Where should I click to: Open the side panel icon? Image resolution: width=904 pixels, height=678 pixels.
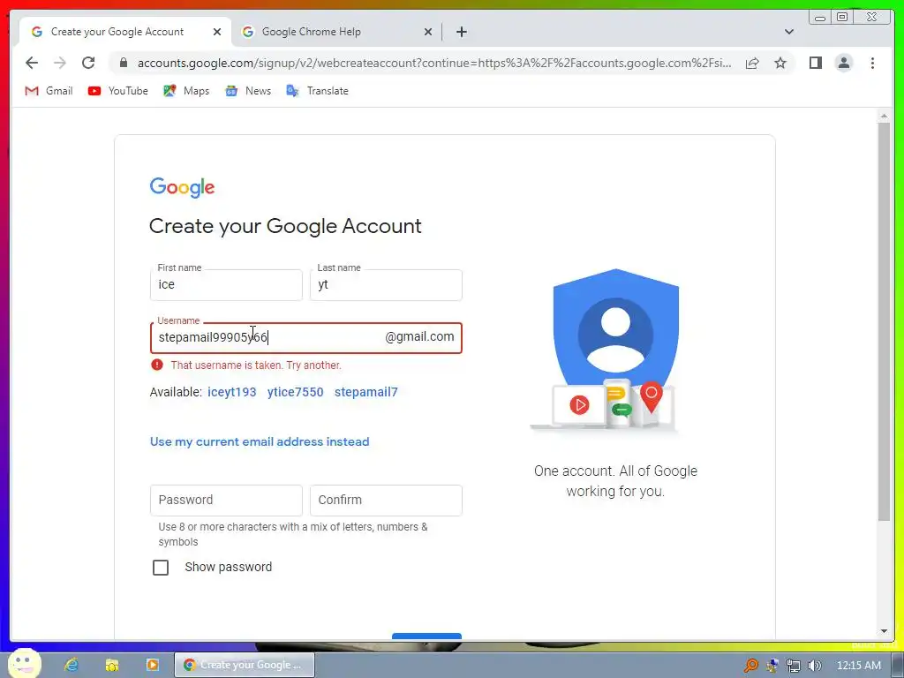[x=815, y=63]
